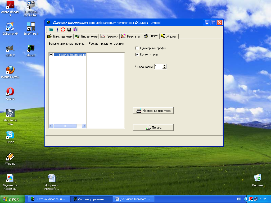Close the Химия application window
This screenshot has width=271, height=203.
coord(220,23)
